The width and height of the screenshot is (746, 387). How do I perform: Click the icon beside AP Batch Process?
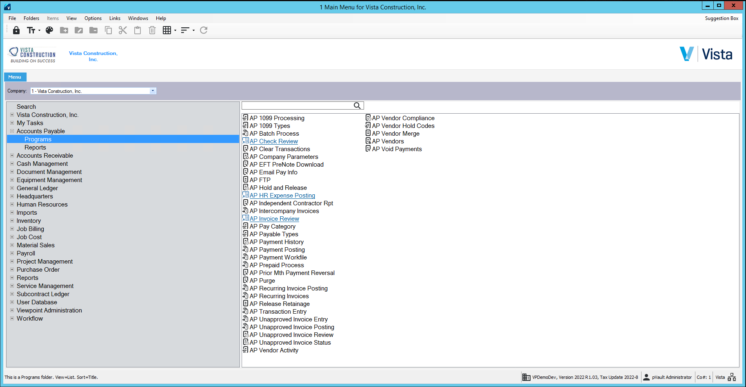245,133
